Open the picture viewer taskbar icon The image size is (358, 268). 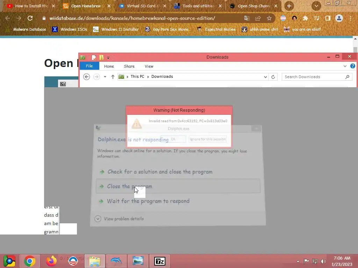point(138,261)
